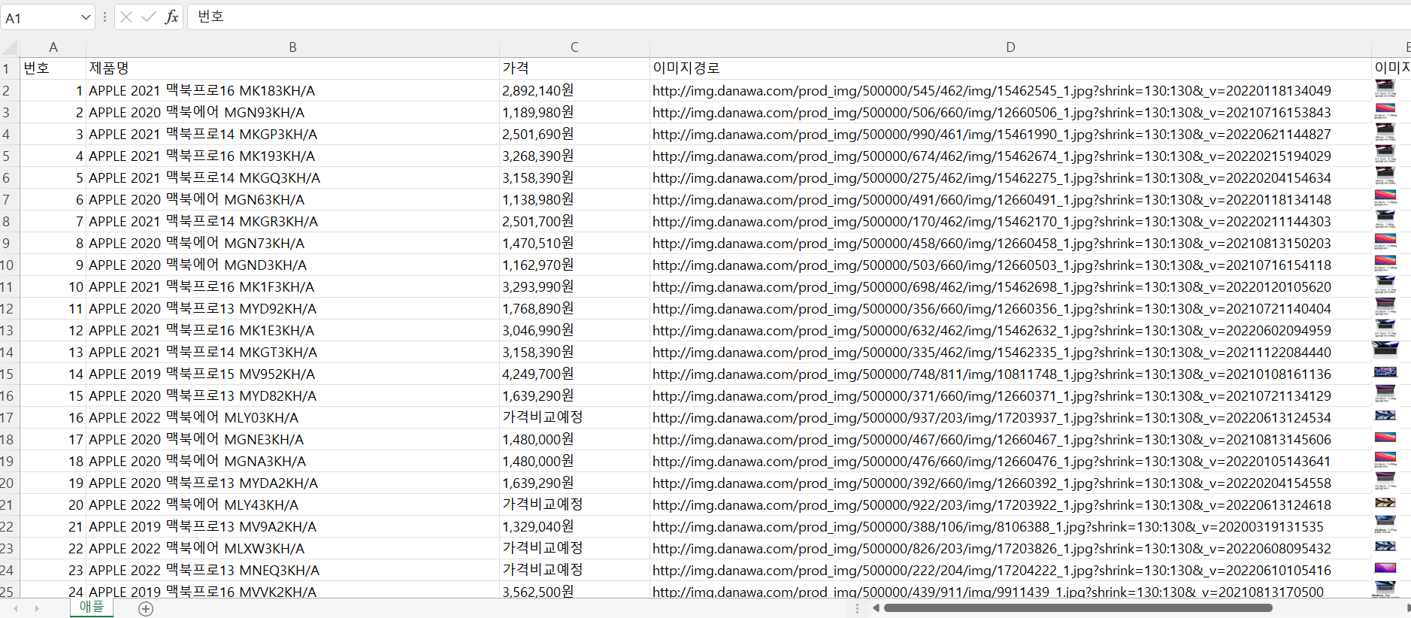The image size is (1411, 618).
Task: Select the 애플 sheet tab
Action: pyautogui.click(x=92, y=607)
